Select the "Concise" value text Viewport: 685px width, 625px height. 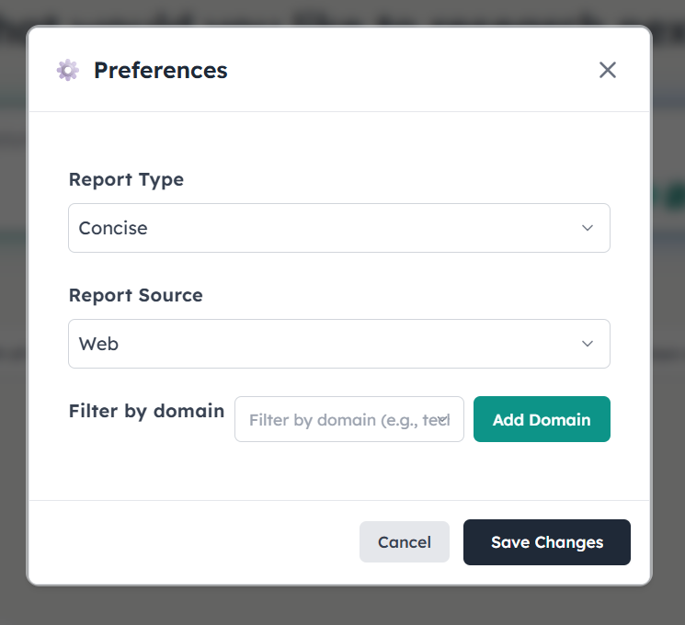113,228
